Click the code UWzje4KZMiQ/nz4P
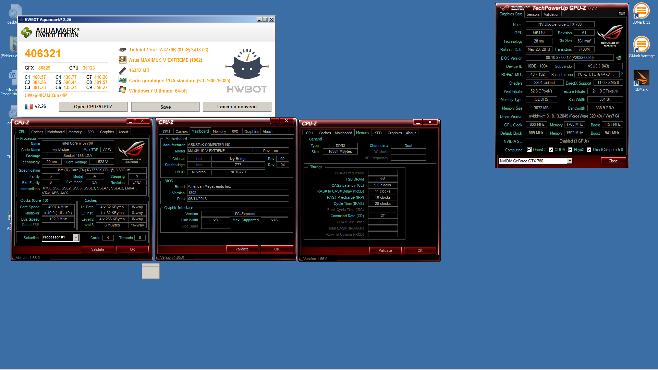 pos(46,96)
